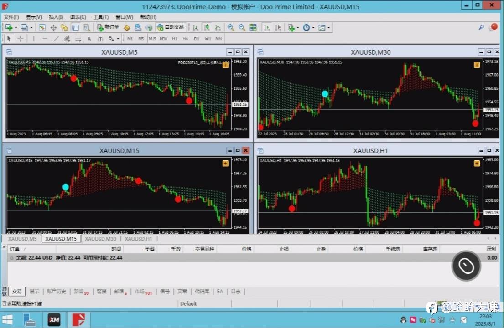The image size is (504, 328).
Task: Switch to the XAUUSD,H1 chart tab
Action: (x=138, y=239)
